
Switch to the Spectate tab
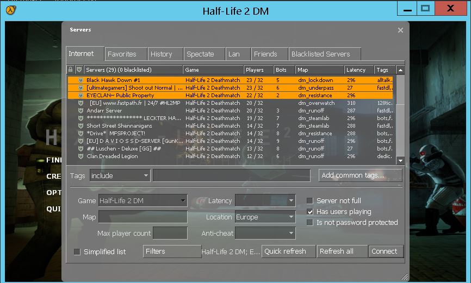point(204,54)
